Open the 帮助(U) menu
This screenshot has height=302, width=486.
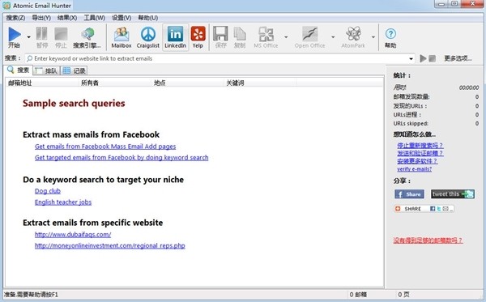point(148,18)
